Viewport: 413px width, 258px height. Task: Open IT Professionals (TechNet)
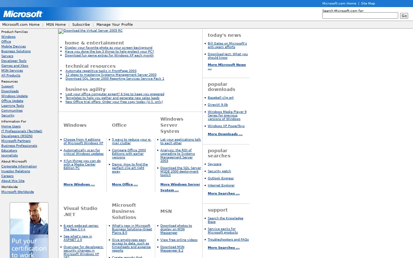(x=22, y=131)
